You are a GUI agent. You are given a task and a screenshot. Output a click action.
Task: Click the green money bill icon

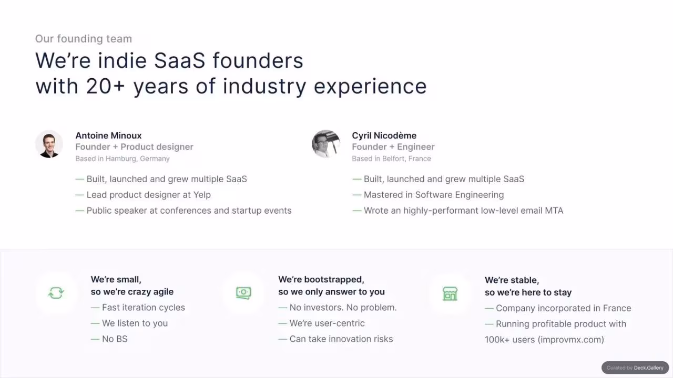click(243, 293)
